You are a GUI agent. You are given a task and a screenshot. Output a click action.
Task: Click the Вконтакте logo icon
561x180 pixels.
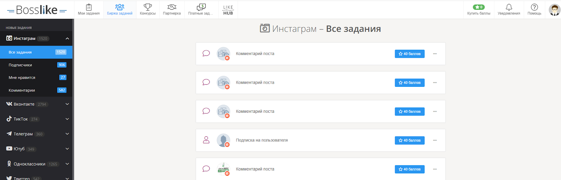pyautogui.click(x=9, y=104)
